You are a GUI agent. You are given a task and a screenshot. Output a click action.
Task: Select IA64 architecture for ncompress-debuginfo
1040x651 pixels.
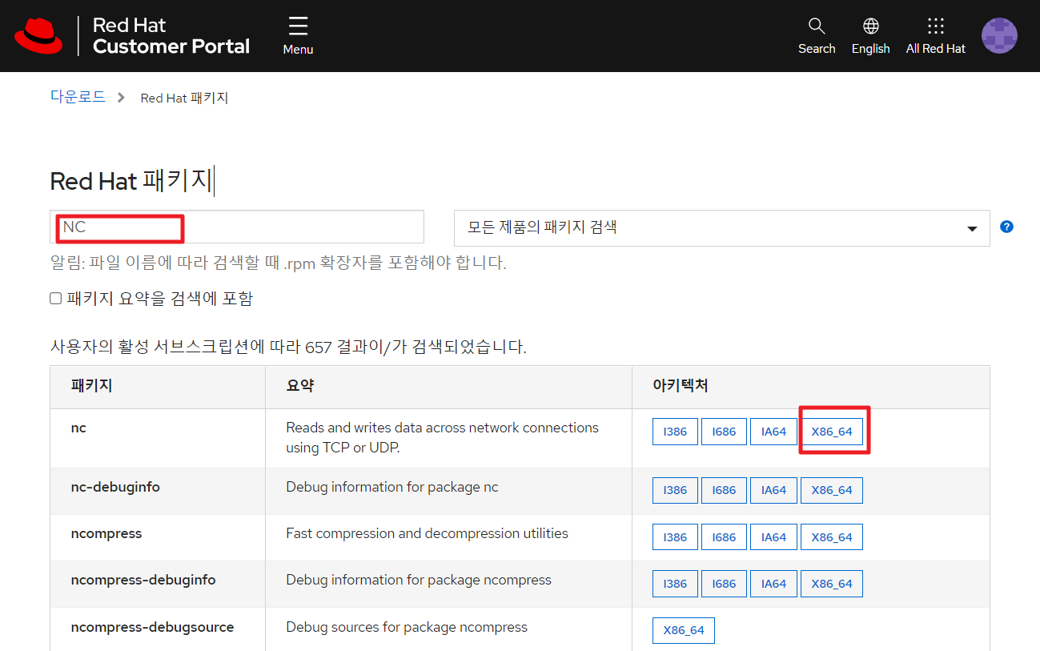coord(773,584)
